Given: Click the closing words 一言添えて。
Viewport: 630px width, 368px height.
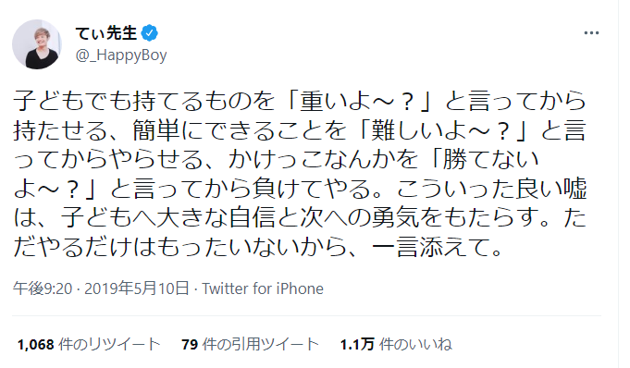Looking at the screenshot, I should point(438,247).
